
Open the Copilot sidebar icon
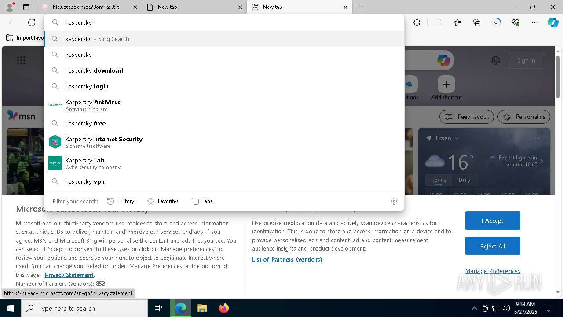tap(553, 22)
